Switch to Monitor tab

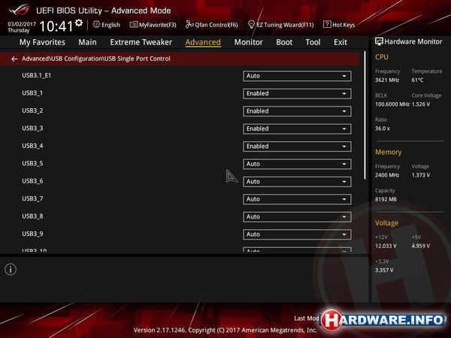249,42
